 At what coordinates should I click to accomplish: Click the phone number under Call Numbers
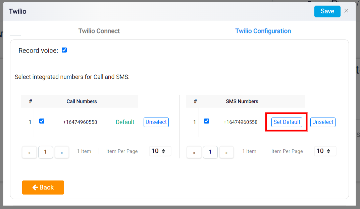(x=80, y=122)
